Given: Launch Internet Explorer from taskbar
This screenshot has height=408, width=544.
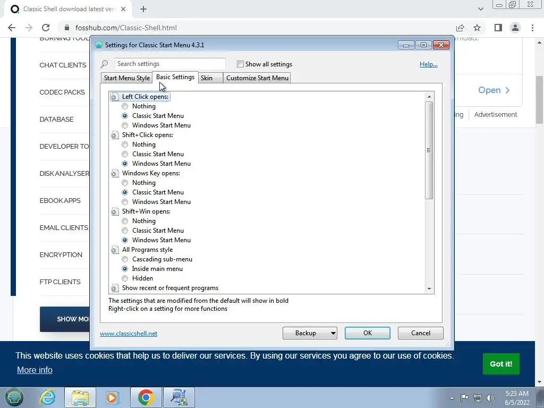Looking at the screenshot, I should click(47, 397).
